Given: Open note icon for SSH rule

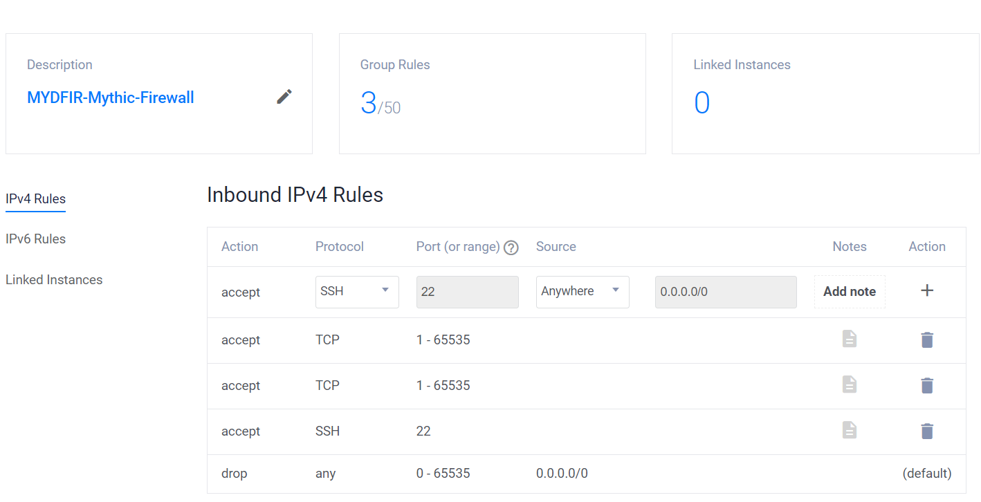Looking at the screenshot, I should click(x=850, y=430).
